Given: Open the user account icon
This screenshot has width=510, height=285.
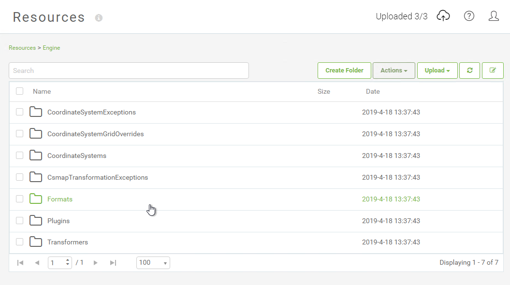Looking at the screenshot, I should click(494, 16).
